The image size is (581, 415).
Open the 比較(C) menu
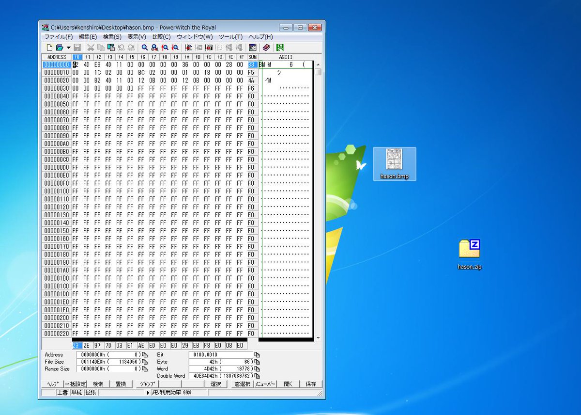(x=161, y=37)
